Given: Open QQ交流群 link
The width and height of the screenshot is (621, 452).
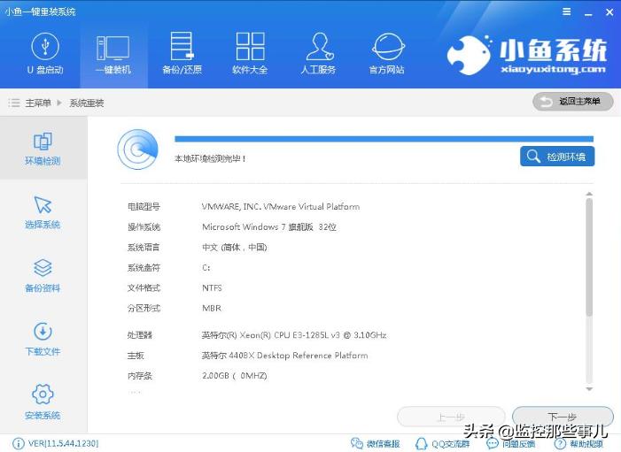Looking at the screenshot, I should [442, 444].
